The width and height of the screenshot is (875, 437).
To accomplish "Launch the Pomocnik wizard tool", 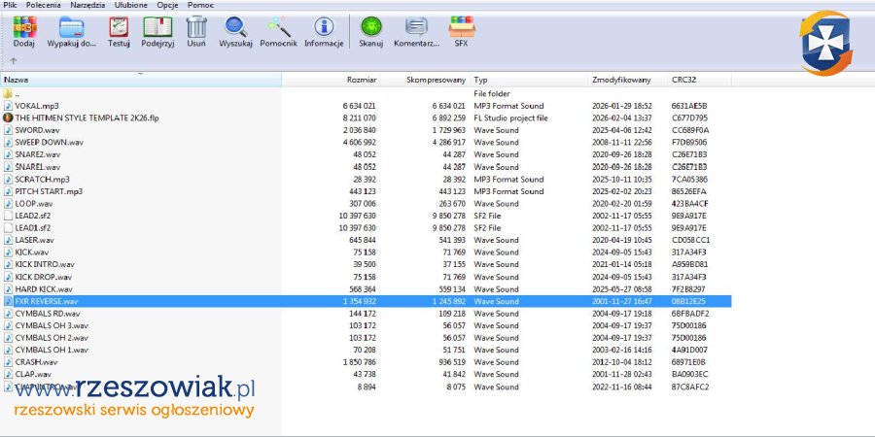I will pyautogui.click(x=278, y=29).
